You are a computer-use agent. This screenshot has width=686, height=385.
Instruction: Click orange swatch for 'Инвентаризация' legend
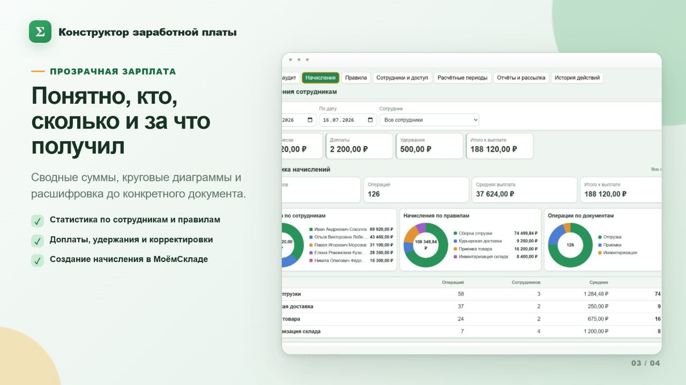600,252
